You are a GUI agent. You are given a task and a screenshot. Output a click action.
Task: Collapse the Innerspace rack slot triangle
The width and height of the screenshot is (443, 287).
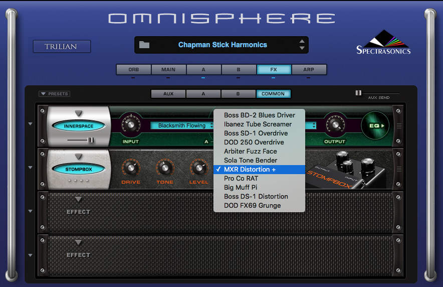tap(30, 124)
